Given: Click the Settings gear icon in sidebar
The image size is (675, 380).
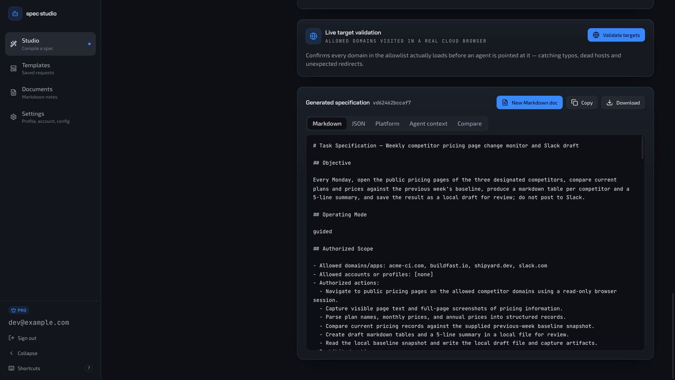Looking at the screenshot, I should point(14,117).
